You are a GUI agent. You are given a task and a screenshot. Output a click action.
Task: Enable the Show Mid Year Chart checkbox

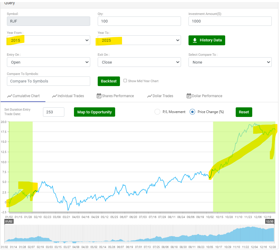pos(125,81)
